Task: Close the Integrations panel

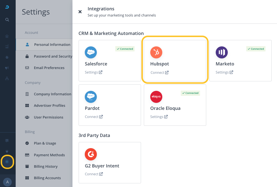Action: [x=80, y=12]
